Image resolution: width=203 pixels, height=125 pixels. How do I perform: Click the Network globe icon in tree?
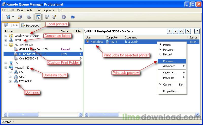[x=11, y=68]
